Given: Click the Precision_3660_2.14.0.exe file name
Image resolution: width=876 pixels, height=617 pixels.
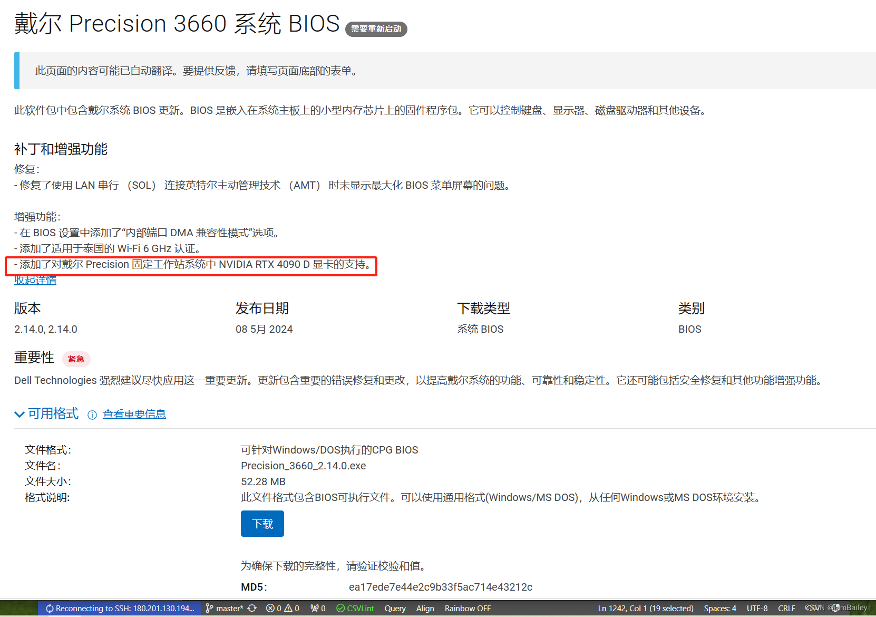Looking at the screenshot, I should coord(304,466).
